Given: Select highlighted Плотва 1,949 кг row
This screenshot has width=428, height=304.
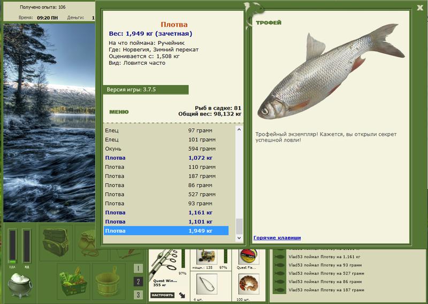Looking at the screenshot, I should [166, 231].
